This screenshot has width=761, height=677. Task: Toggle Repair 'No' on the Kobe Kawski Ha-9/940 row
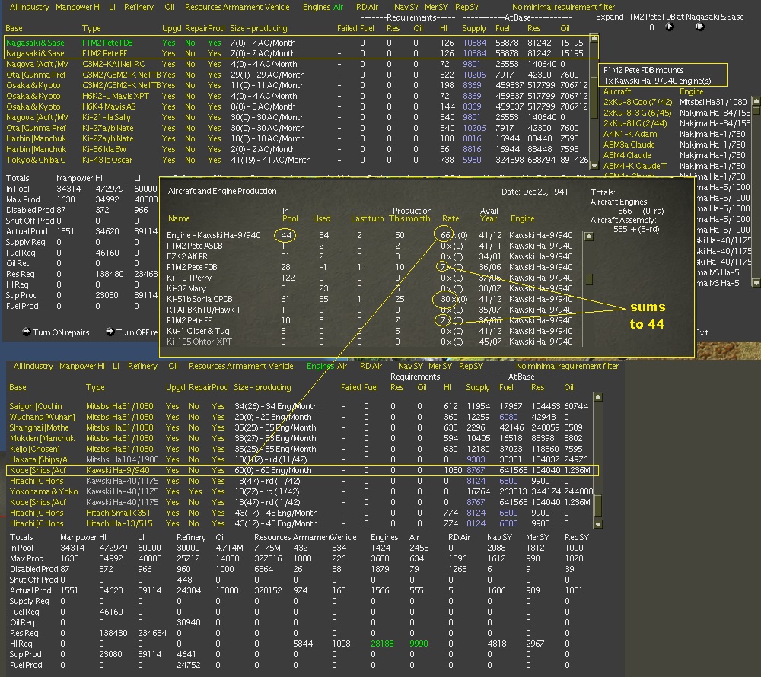(x=193, y=470)
